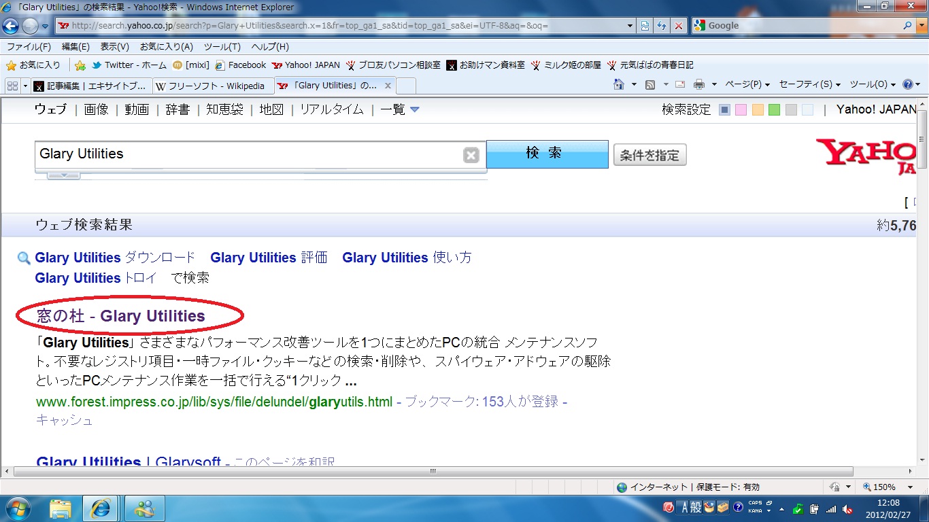
Task: Click the Internet Explorer taskbar icon
Action: pos(100,508)
